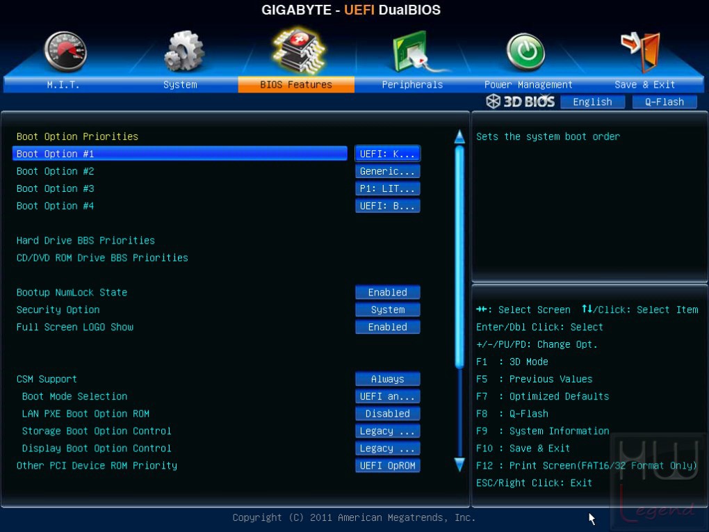This screenshot has width=709, height=532.
Task: Select the Boot Option #3 label
Action: coord(55,188)
